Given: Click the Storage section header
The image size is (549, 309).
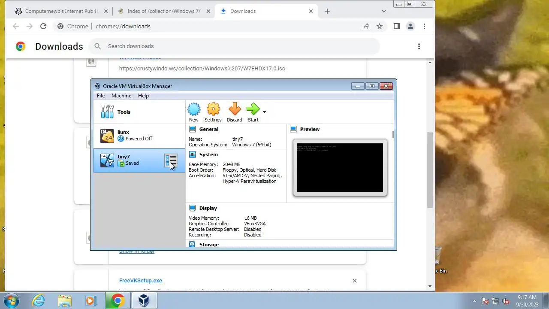Looking at the screenshot, I should point(209,245).
